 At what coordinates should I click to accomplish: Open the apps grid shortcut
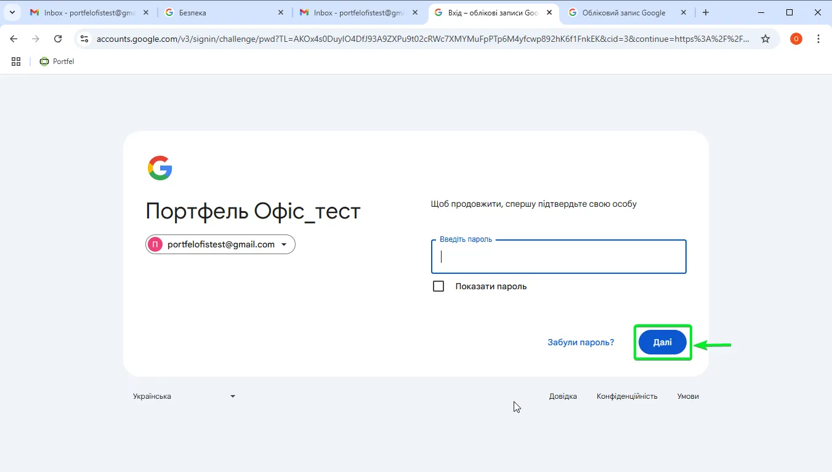pos(16,62)
